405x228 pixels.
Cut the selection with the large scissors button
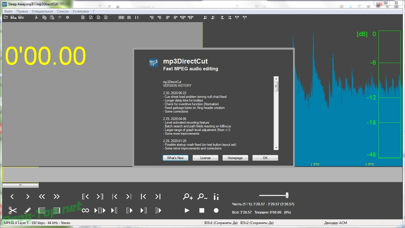click(x=13, y=211)
